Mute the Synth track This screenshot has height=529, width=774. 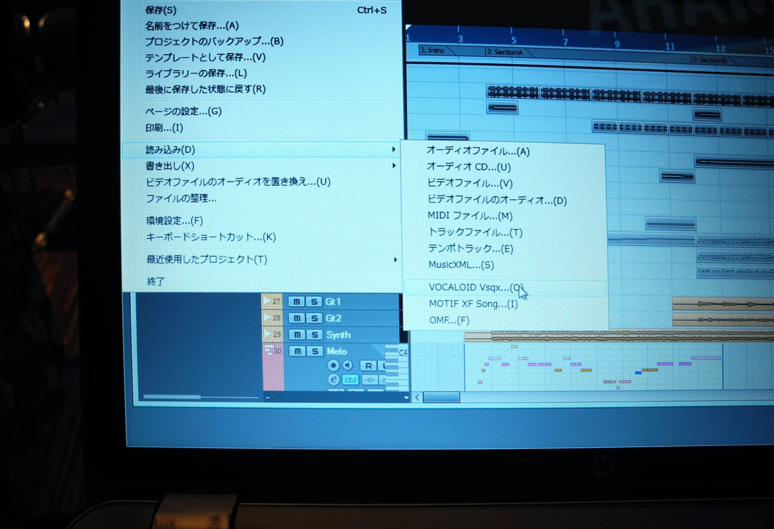297,335
